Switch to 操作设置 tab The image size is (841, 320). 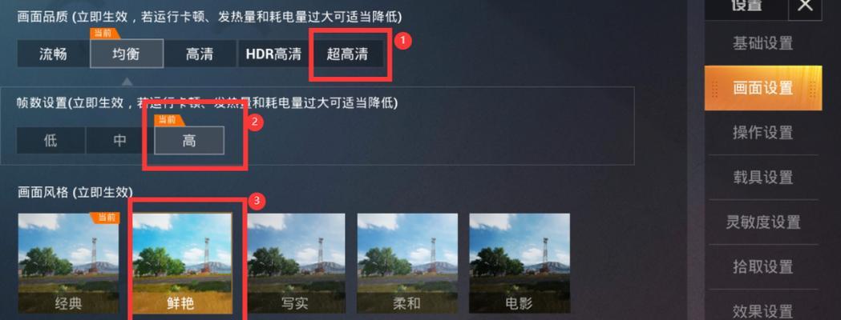tap(762, 132)
